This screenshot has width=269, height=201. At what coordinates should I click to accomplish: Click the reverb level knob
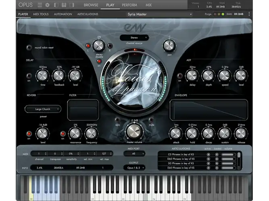(42, 133)
